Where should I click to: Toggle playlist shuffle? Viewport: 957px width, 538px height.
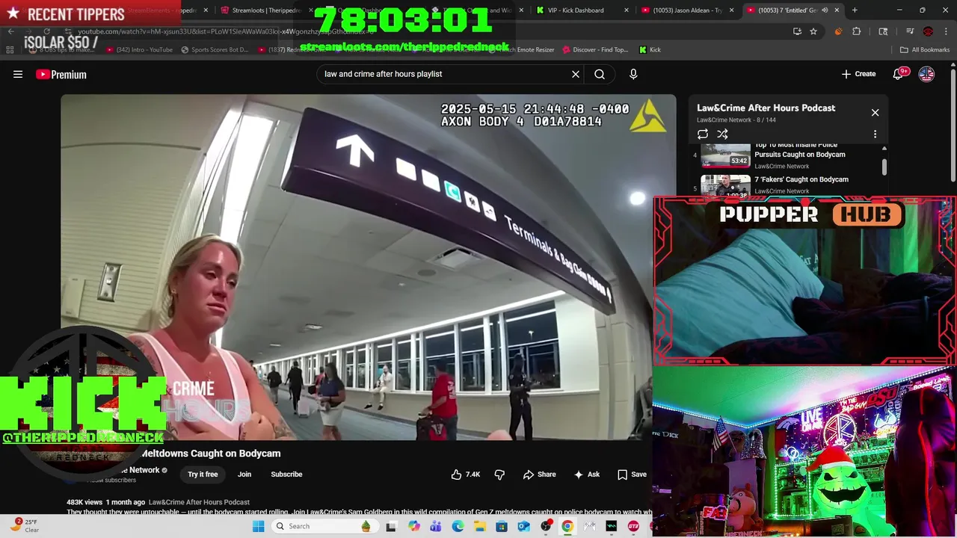tap(722, 134)
